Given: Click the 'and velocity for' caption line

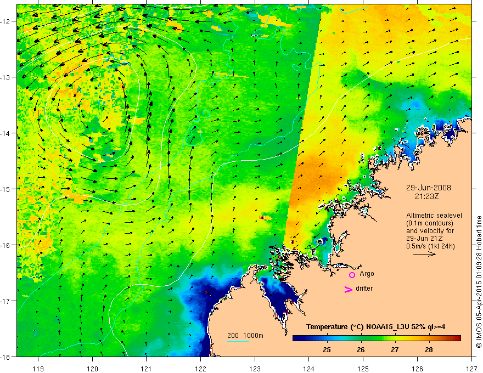Looking at the screenshot, I should click(x=430, y=231).
